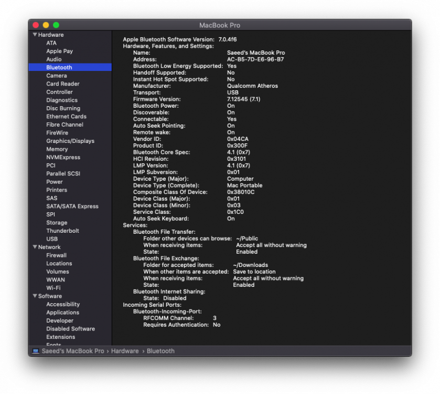Select Thunderbolt in the sidebar
This screenshot has height=394, width=440.
pyautogui.click(x=62, y=231)
